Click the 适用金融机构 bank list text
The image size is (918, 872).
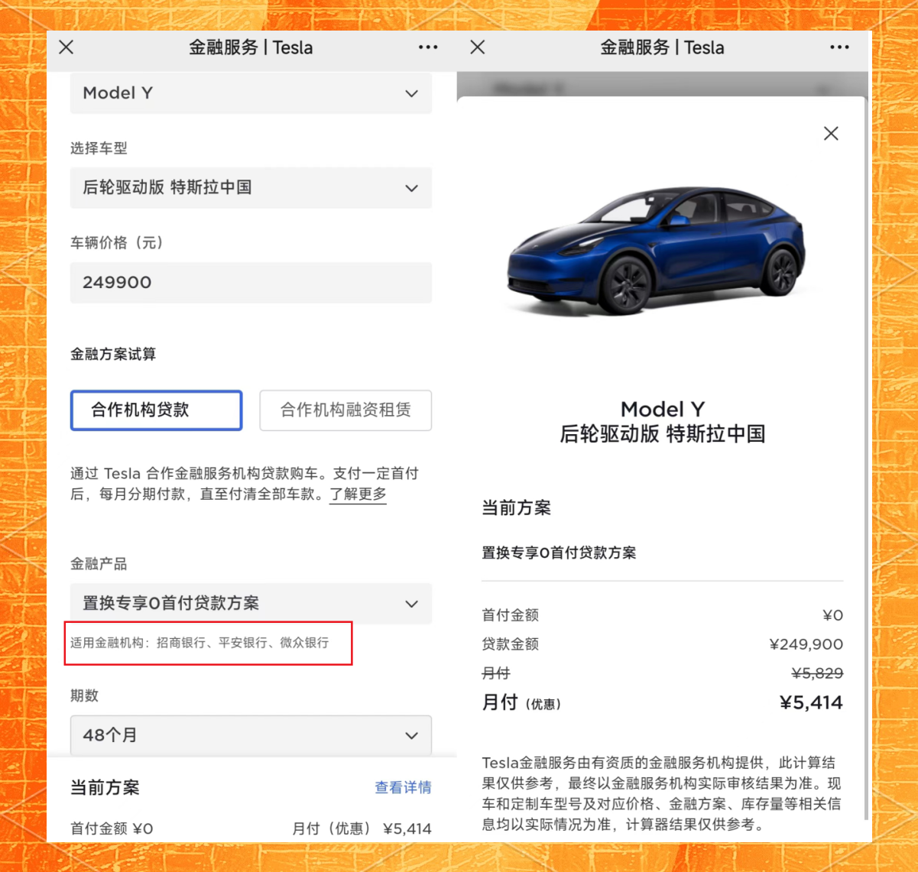tap(199, 643)
